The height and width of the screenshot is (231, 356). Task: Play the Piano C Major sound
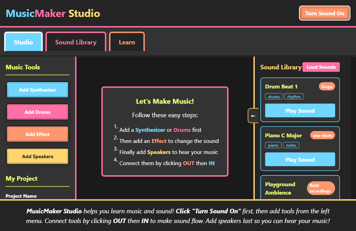tap(300, 159)
